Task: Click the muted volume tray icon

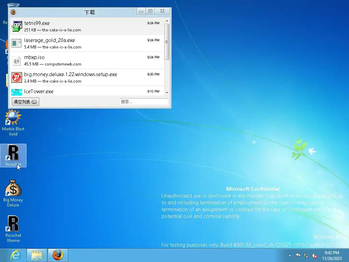Action: tap(315, 256)
